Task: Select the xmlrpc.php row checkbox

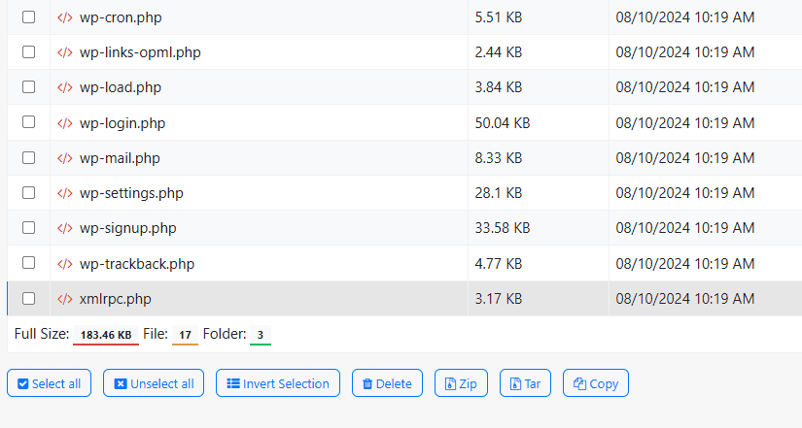Action: [x=29, y=299]
